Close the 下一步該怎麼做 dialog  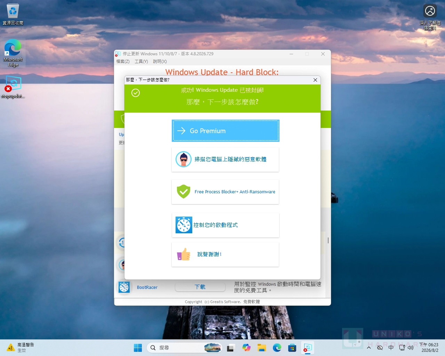[315, 80]
